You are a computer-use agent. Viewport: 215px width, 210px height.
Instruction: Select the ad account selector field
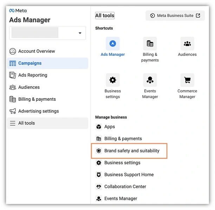(47, 33)
